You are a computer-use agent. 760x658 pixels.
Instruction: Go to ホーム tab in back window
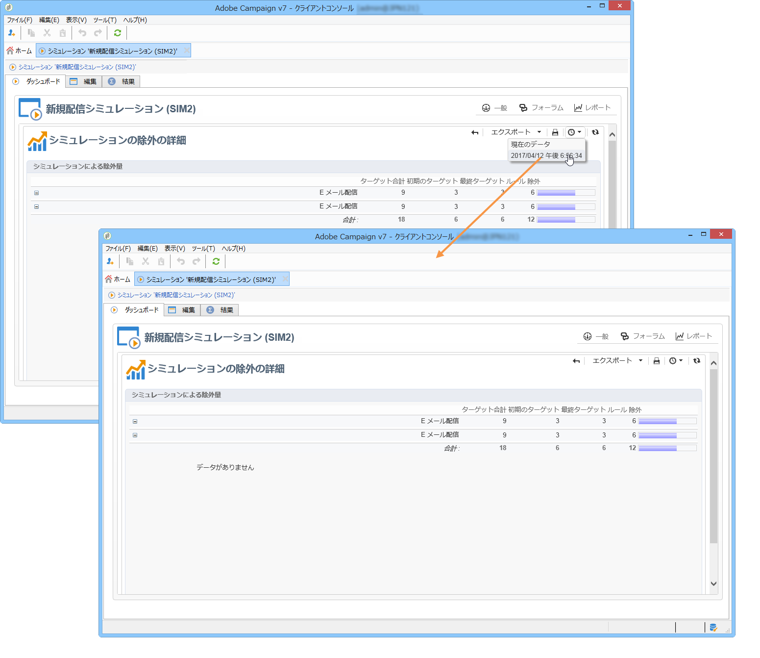[19, 51]
